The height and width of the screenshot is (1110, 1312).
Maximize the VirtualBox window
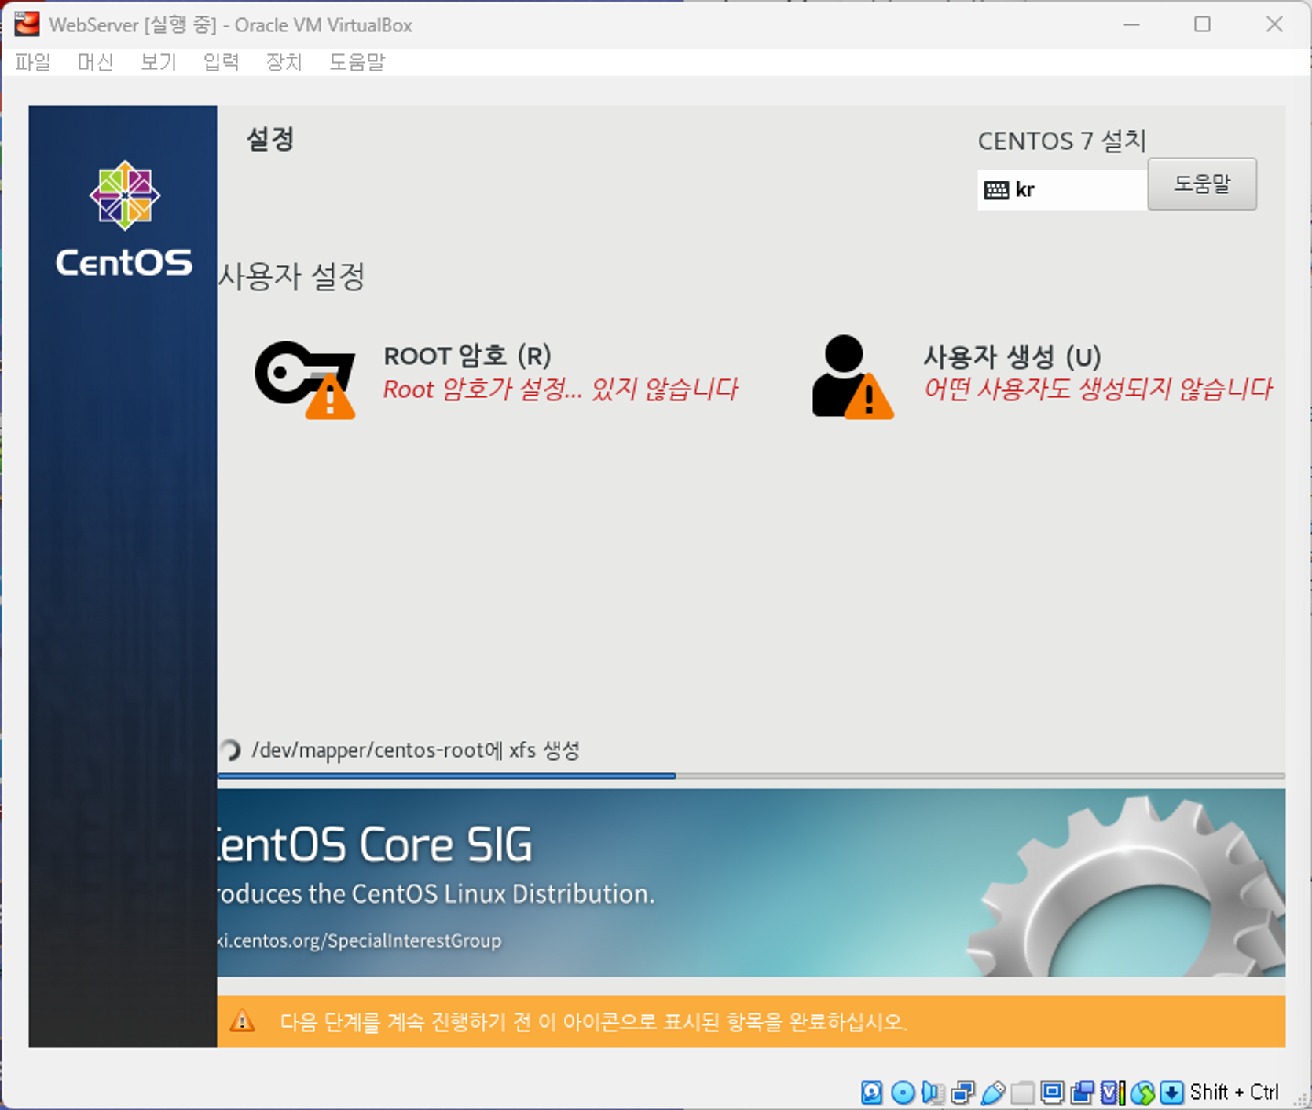pyautogui.click(x=1202, y=24)
